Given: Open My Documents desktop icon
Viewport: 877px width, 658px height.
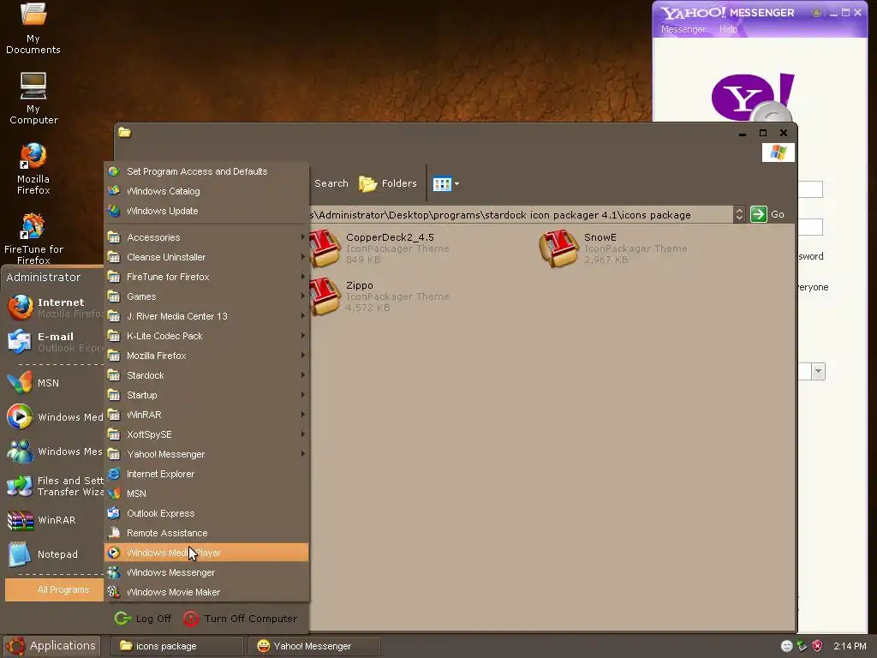Looking at the screenshot, I should point(33,28).
